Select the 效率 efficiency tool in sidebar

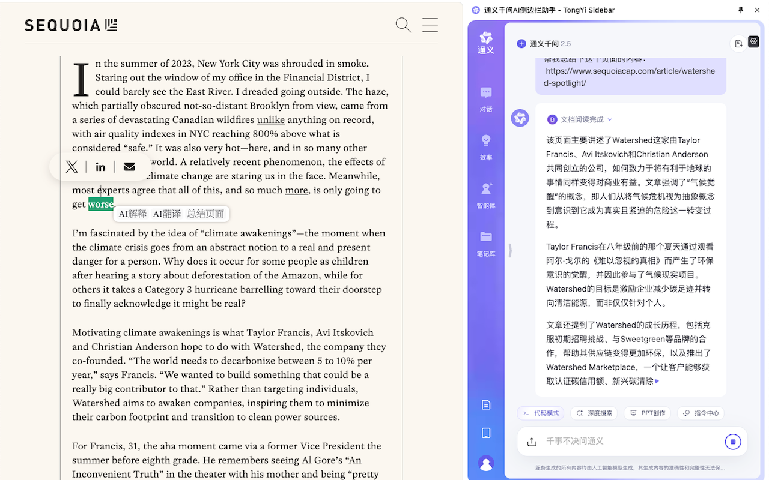click(x=485, y=146)
